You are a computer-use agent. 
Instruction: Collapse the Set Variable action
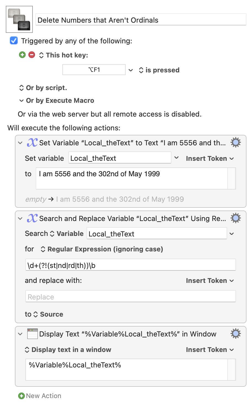(20, 143)
